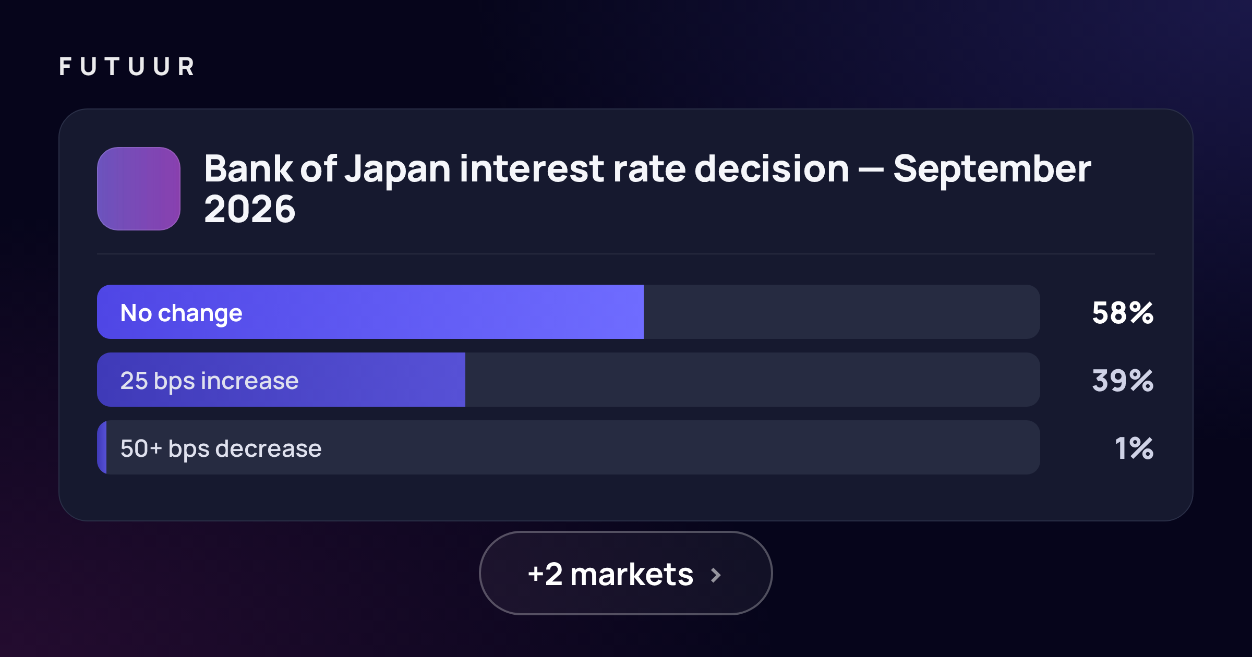
Task: Select the 50+ bps decrease outcome
Action: [x=569, y=447]
